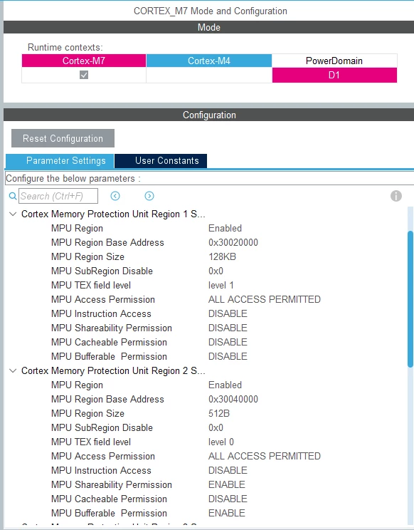
Task: Open Region 2 Shareability Permission ENABLE value
Action: click(227, 484)
